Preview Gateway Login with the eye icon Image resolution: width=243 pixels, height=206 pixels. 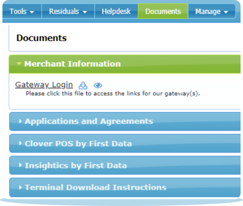98,85
